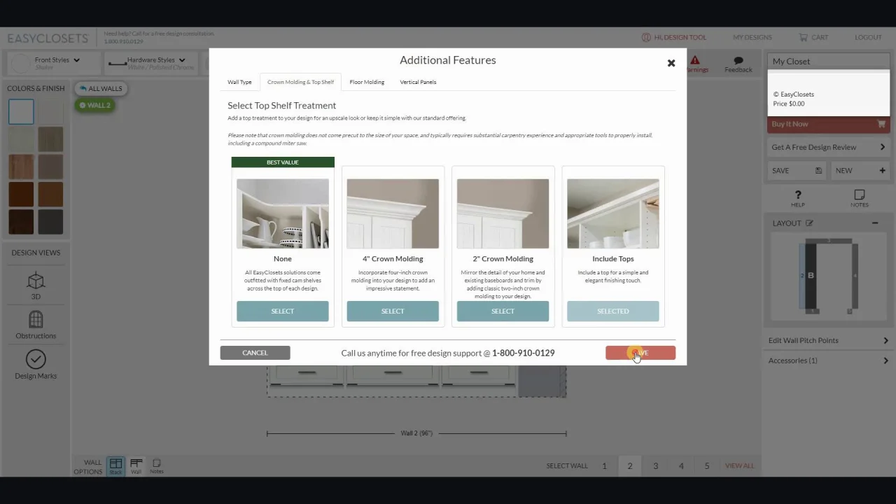The width and height of the screenshot is (896, 504).
Task: Pick the light brown wood swatch
Action: pos(21,167)
